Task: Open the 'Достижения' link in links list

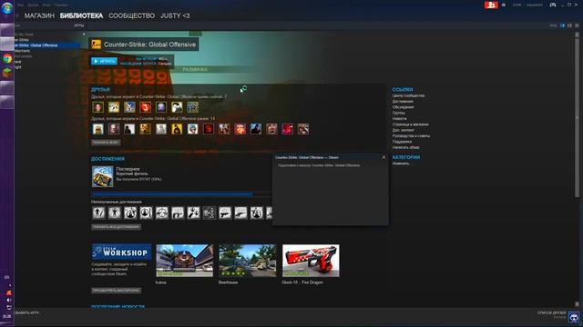Action: tap(403, 101)
